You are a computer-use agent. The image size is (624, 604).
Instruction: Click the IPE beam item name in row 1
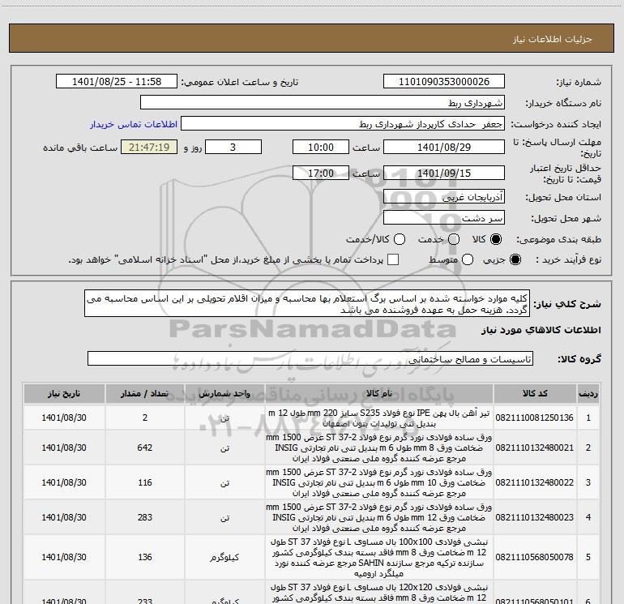[x=379, y=418]
